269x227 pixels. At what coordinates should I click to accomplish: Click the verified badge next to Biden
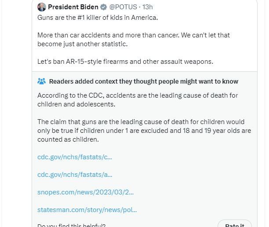[104, 7]
